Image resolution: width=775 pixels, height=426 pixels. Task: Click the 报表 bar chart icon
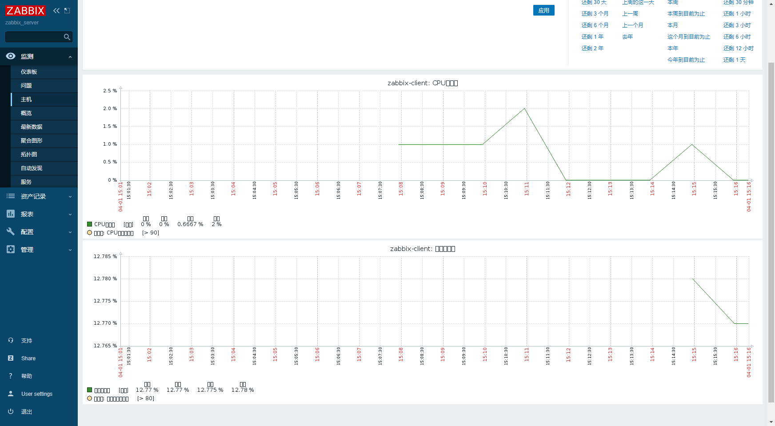(x=11, y=214)
